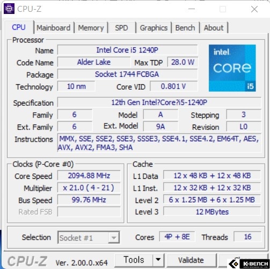Close the CPU-Z window
The height and width of the screenshot is (269, 270).
pyautogui.click(x=254, y=9)
